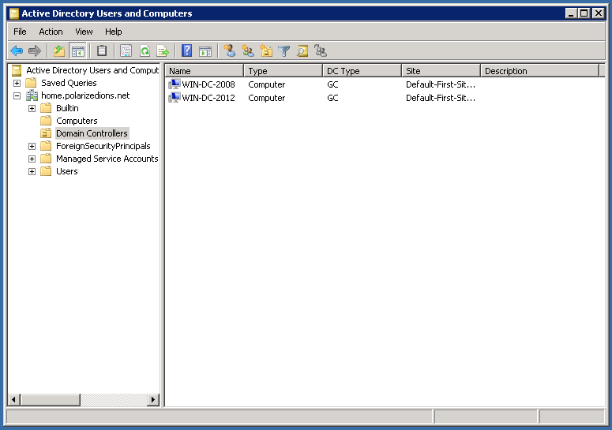Expand the Saved Queries tree node
Image resolution: width=612 pixels, height=430 pixels.
pyautogui.click(x=17, y=83)
